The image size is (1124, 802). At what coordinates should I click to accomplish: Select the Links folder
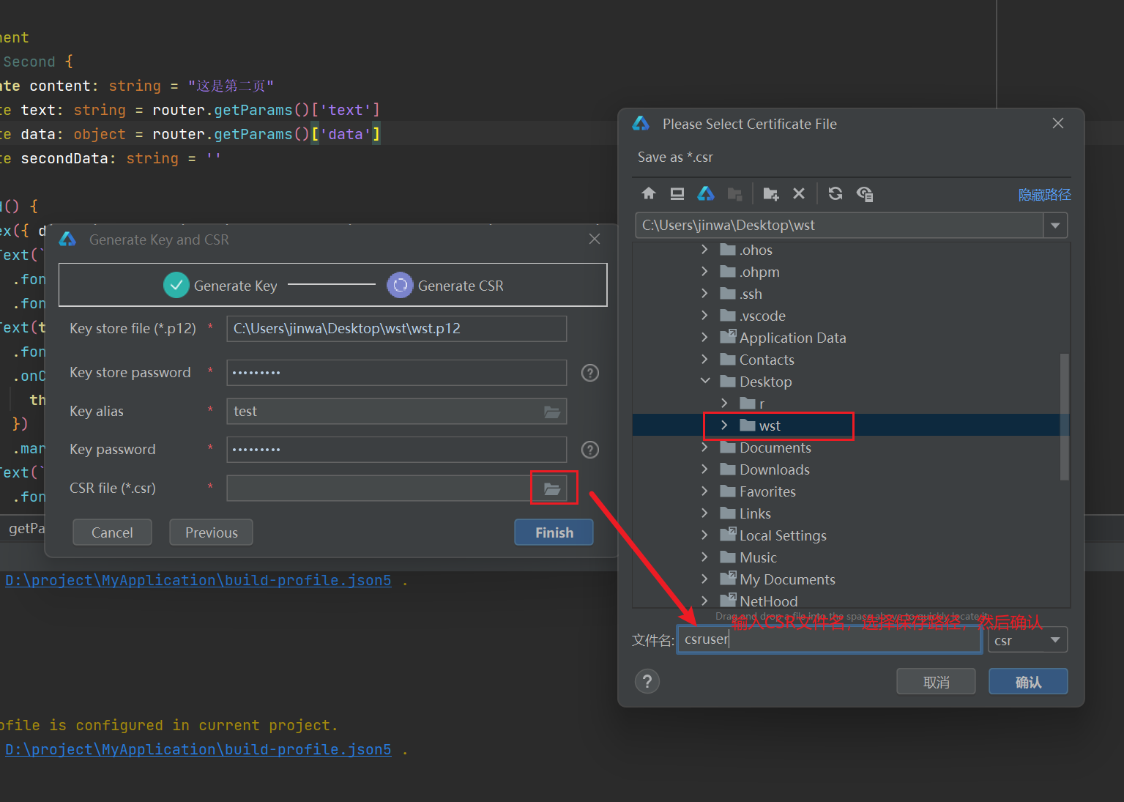pos(755,513)
